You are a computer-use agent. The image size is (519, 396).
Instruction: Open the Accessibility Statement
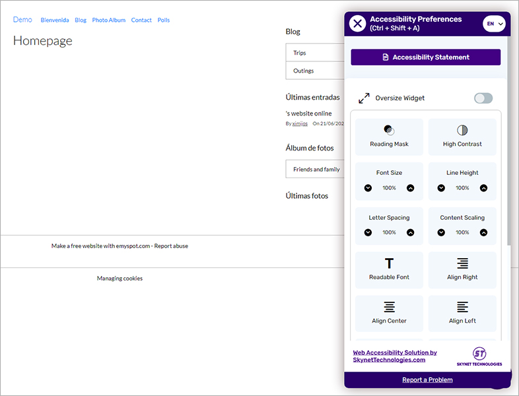[x=426, y=57]
